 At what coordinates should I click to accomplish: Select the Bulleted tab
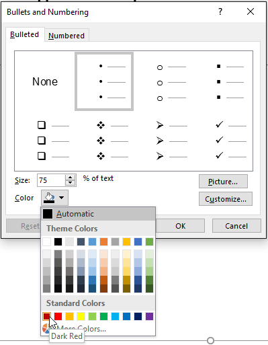(x=25, y=34)
